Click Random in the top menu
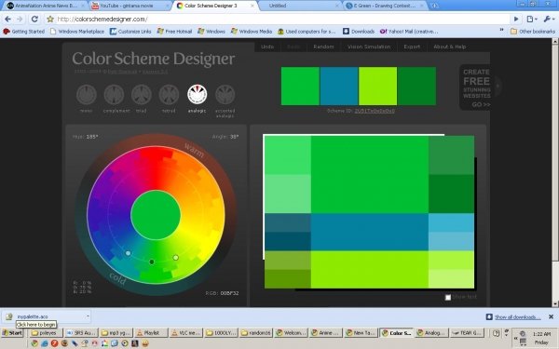Image resolution: width=559 pixels, height=349 pixels. click(x=323, y=47)
